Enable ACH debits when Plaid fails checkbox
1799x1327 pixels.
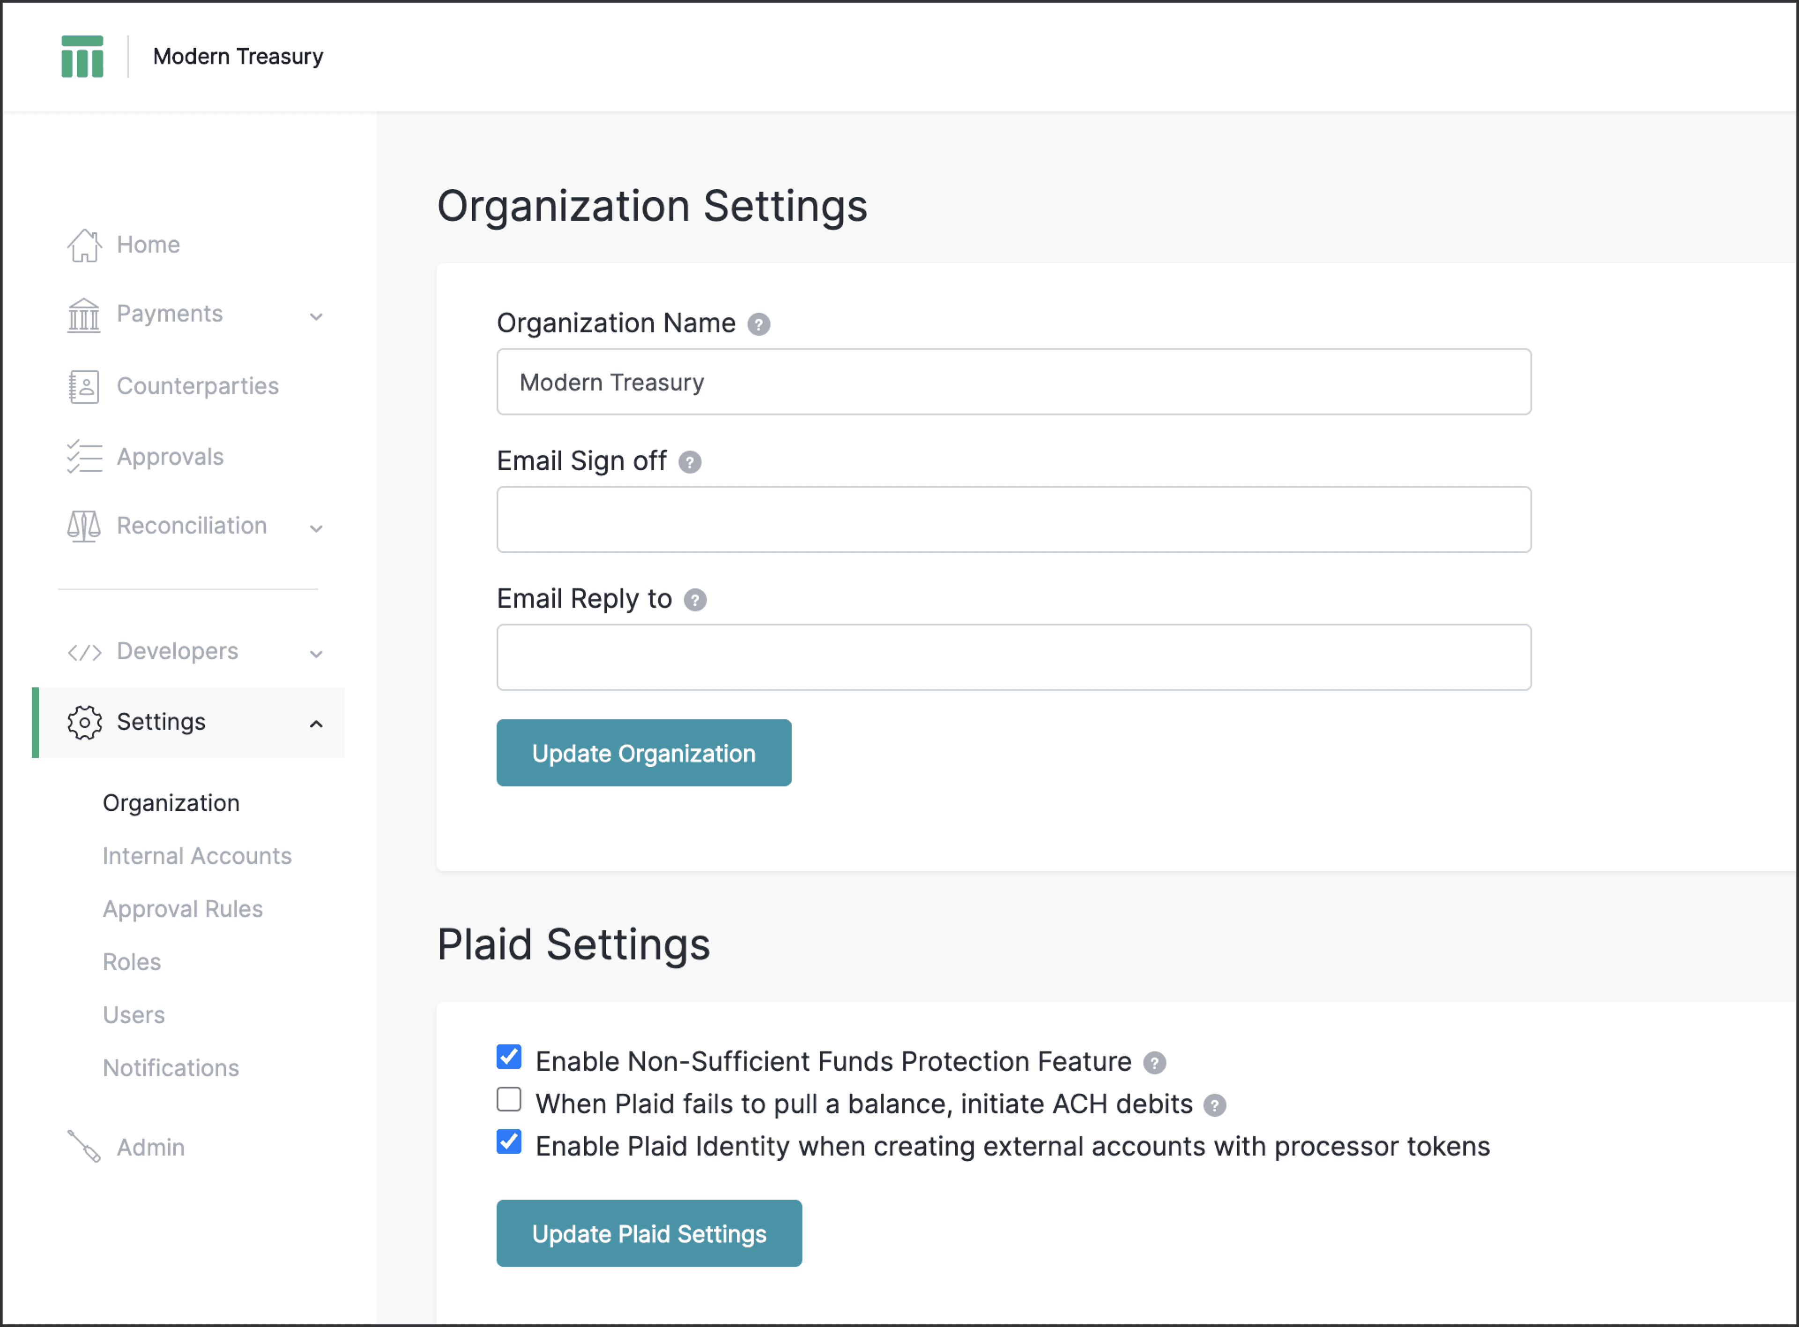pos(509,1100)
